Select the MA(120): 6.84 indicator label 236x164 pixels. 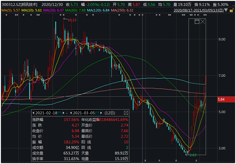(x=98, y=10)
